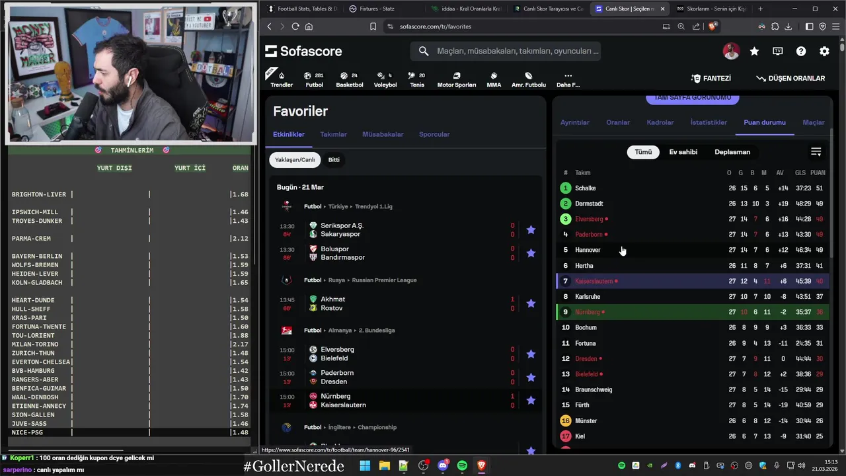Open the browser downloads icon
Image resolution: width=846 pixels, height=476 pixels.
788,26
